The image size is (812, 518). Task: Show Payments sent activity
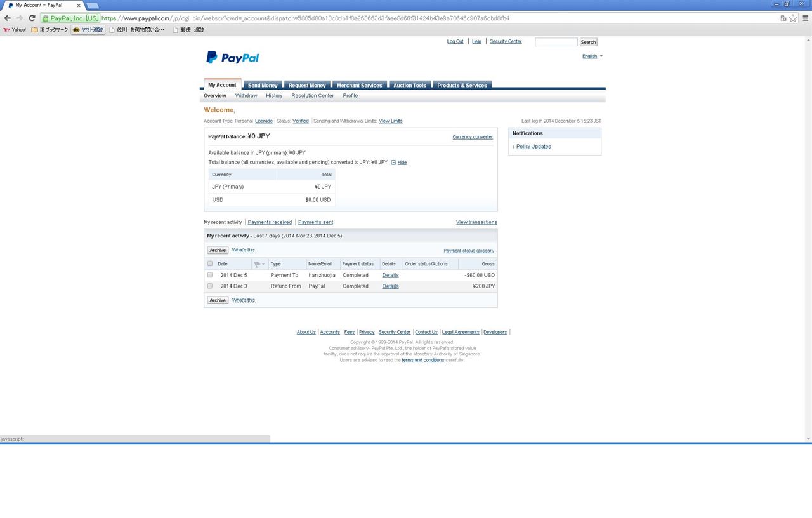(315, 222)
